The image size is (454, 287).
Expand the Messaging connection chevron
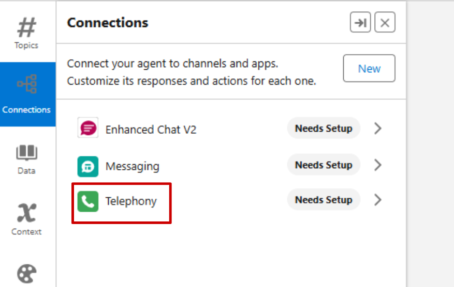coord(378,165)
